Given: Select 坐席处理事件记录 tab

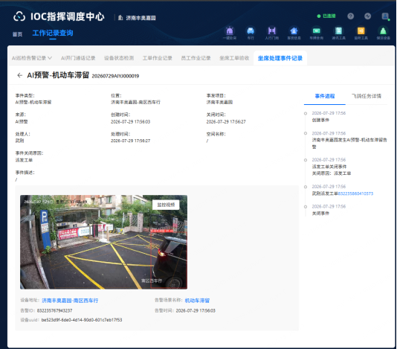Looking at the screenshot, I should [x=280, y=58].
